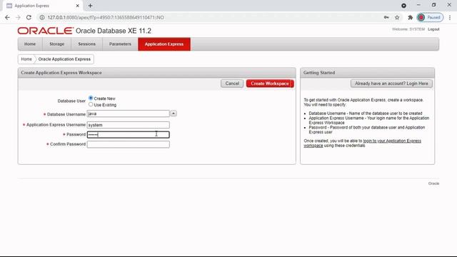Switch to the Sessions tab
This screenshot has width=457, height=257.
(87, 44)
